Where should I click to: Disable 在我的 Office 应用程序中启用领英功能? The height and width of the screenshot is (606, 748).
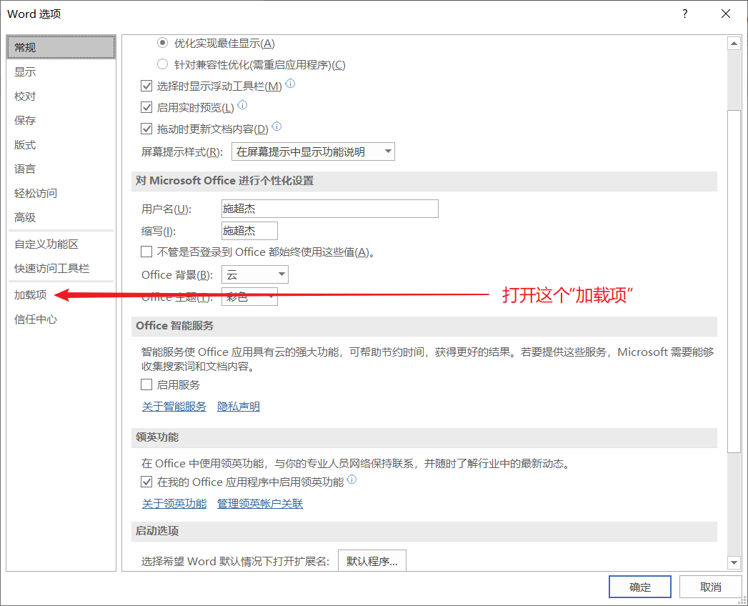pos(146,482)
